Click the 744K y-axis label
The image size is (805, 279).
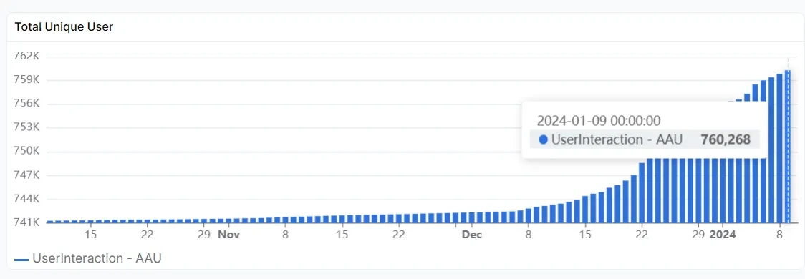tap(27, 198)
